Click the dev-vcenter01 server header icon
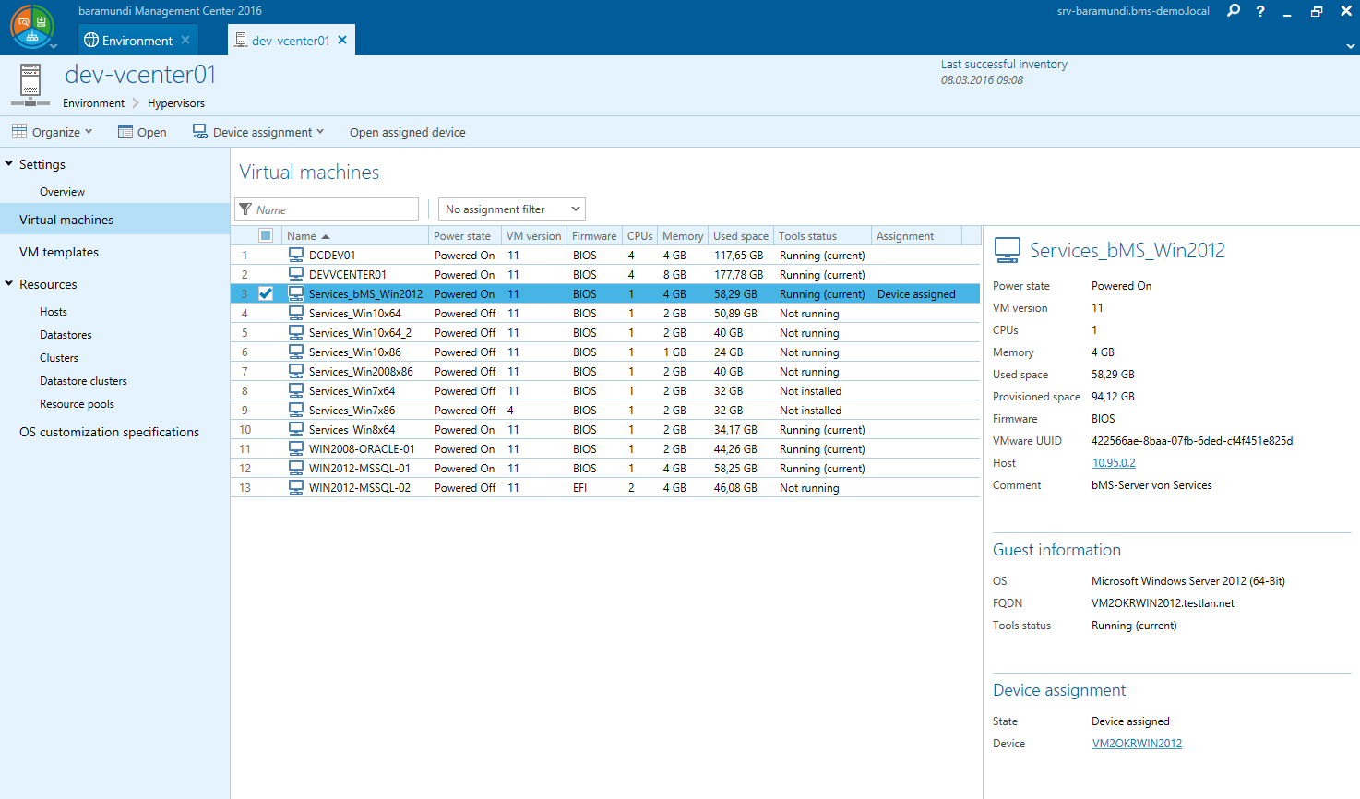 [30, 85]
